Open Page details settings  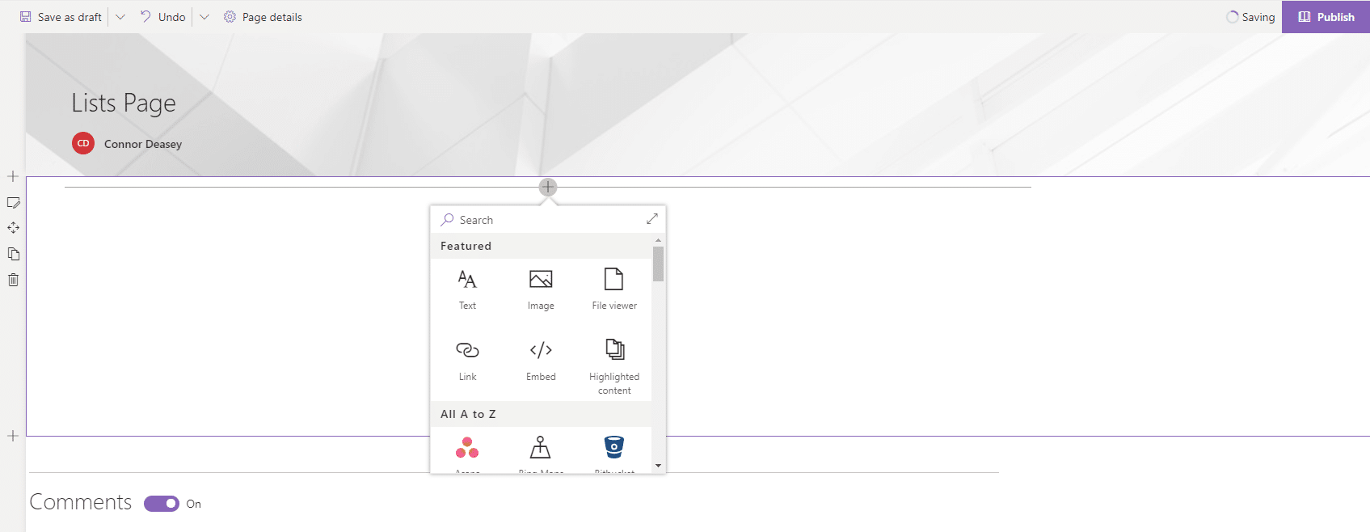point(263,17)
